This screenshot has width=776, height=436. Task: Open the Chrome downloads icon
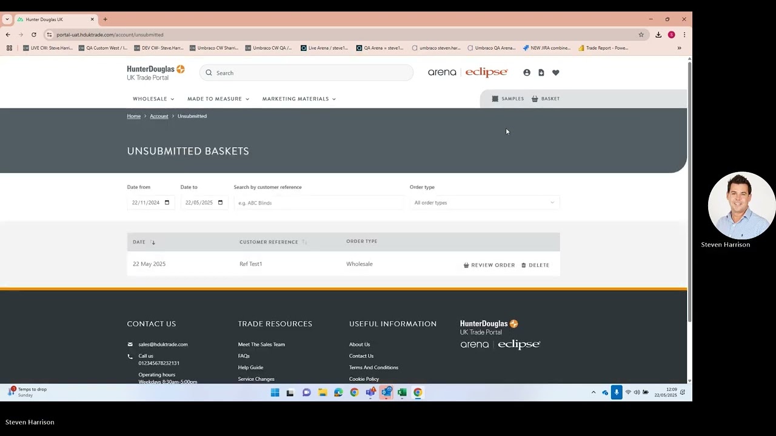(658, 35)
